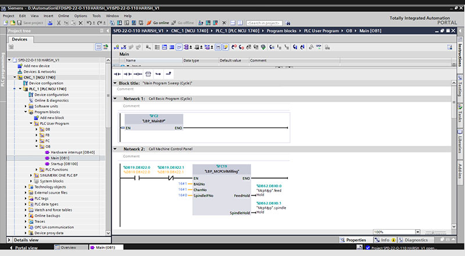Expand the Software units node
This screenshot has width=465, height=256.
coord(26,106)
